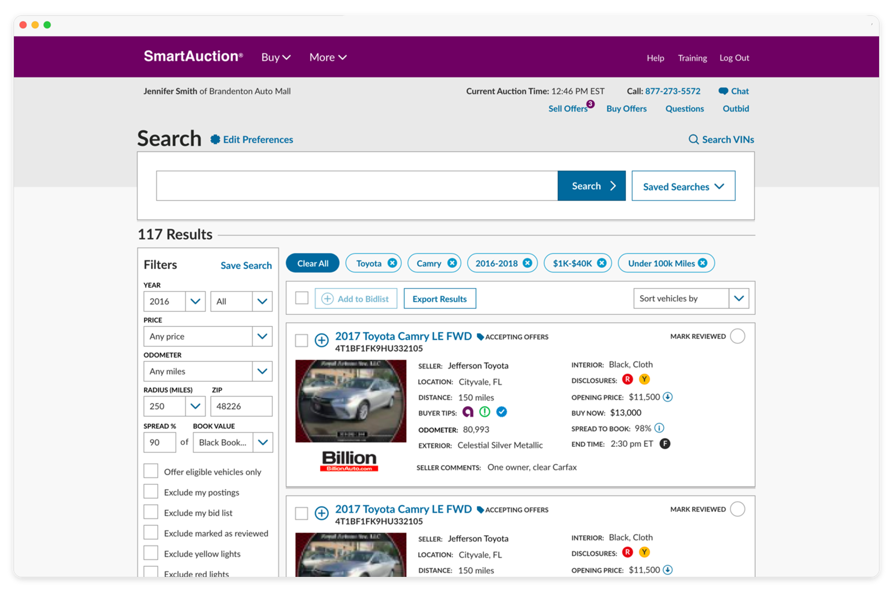The width and height of the screenshot is (893, 592).
Task: Enable Exclude my bid list checkbox
Action: [x=151, y=512]
